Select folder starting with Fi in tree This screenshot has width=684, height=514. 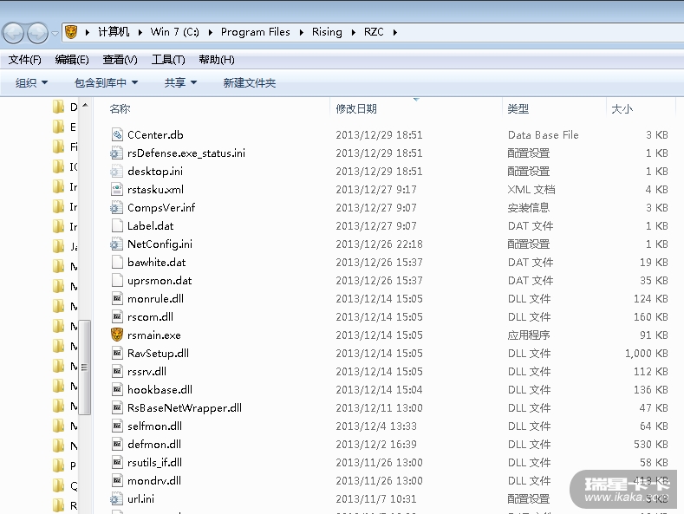pyautogui.click(x=65, y=147)
